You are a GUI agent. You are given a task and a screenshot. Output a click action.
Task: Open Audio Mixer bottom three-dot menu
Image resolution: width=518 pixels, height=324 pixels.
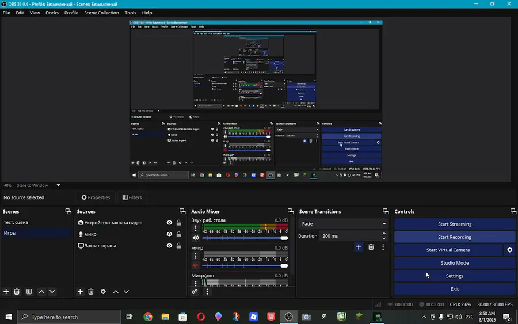point(207,292)
